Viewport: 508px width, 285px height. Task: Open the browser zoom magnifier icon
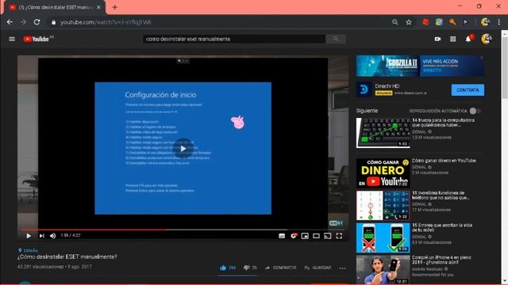point(395,22)
